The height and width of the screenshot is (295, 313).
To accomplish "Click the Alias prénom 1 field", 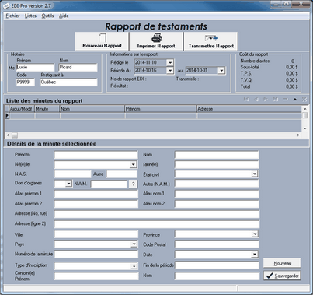I will 96,194.
